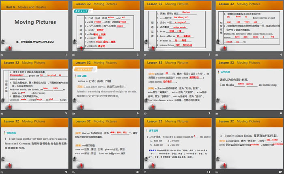Click animation star icon under slide 11

click(x=145, y=172)
